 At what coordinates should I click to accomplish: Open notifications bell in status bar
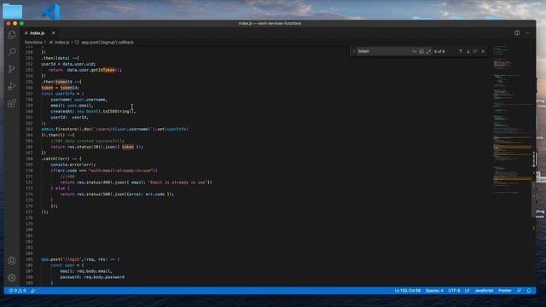(x=529, y=290)
